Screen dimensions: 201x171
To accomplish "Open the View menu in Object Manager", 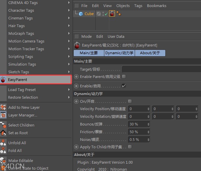I will point(107,6).
